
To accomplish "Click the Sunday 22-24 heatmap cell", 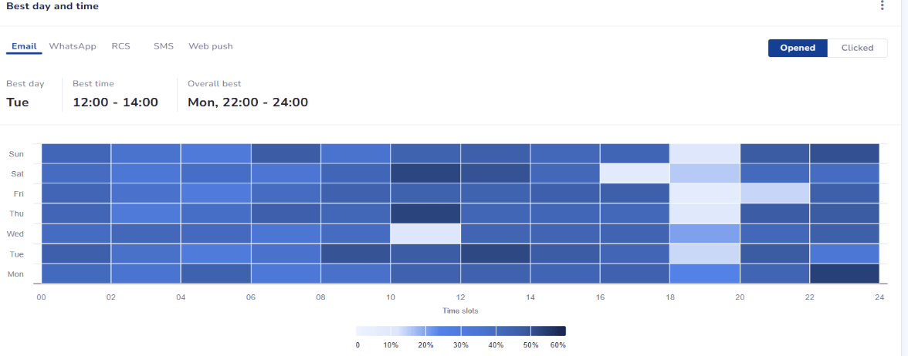I will coord(845,153).
